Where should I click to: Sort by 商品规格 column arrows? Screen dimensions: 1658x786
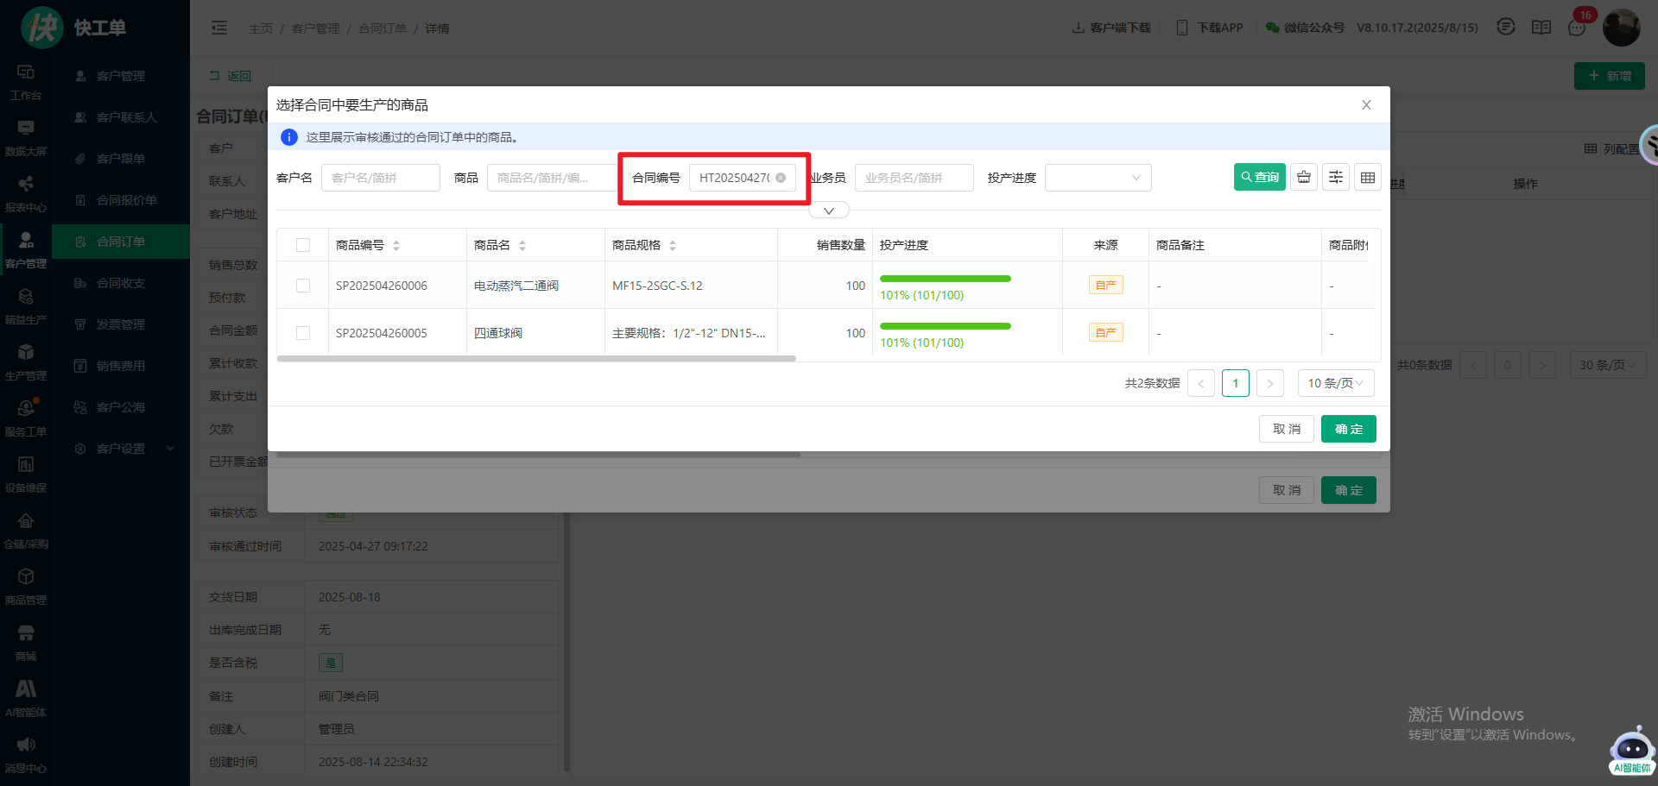coord(673,246)
